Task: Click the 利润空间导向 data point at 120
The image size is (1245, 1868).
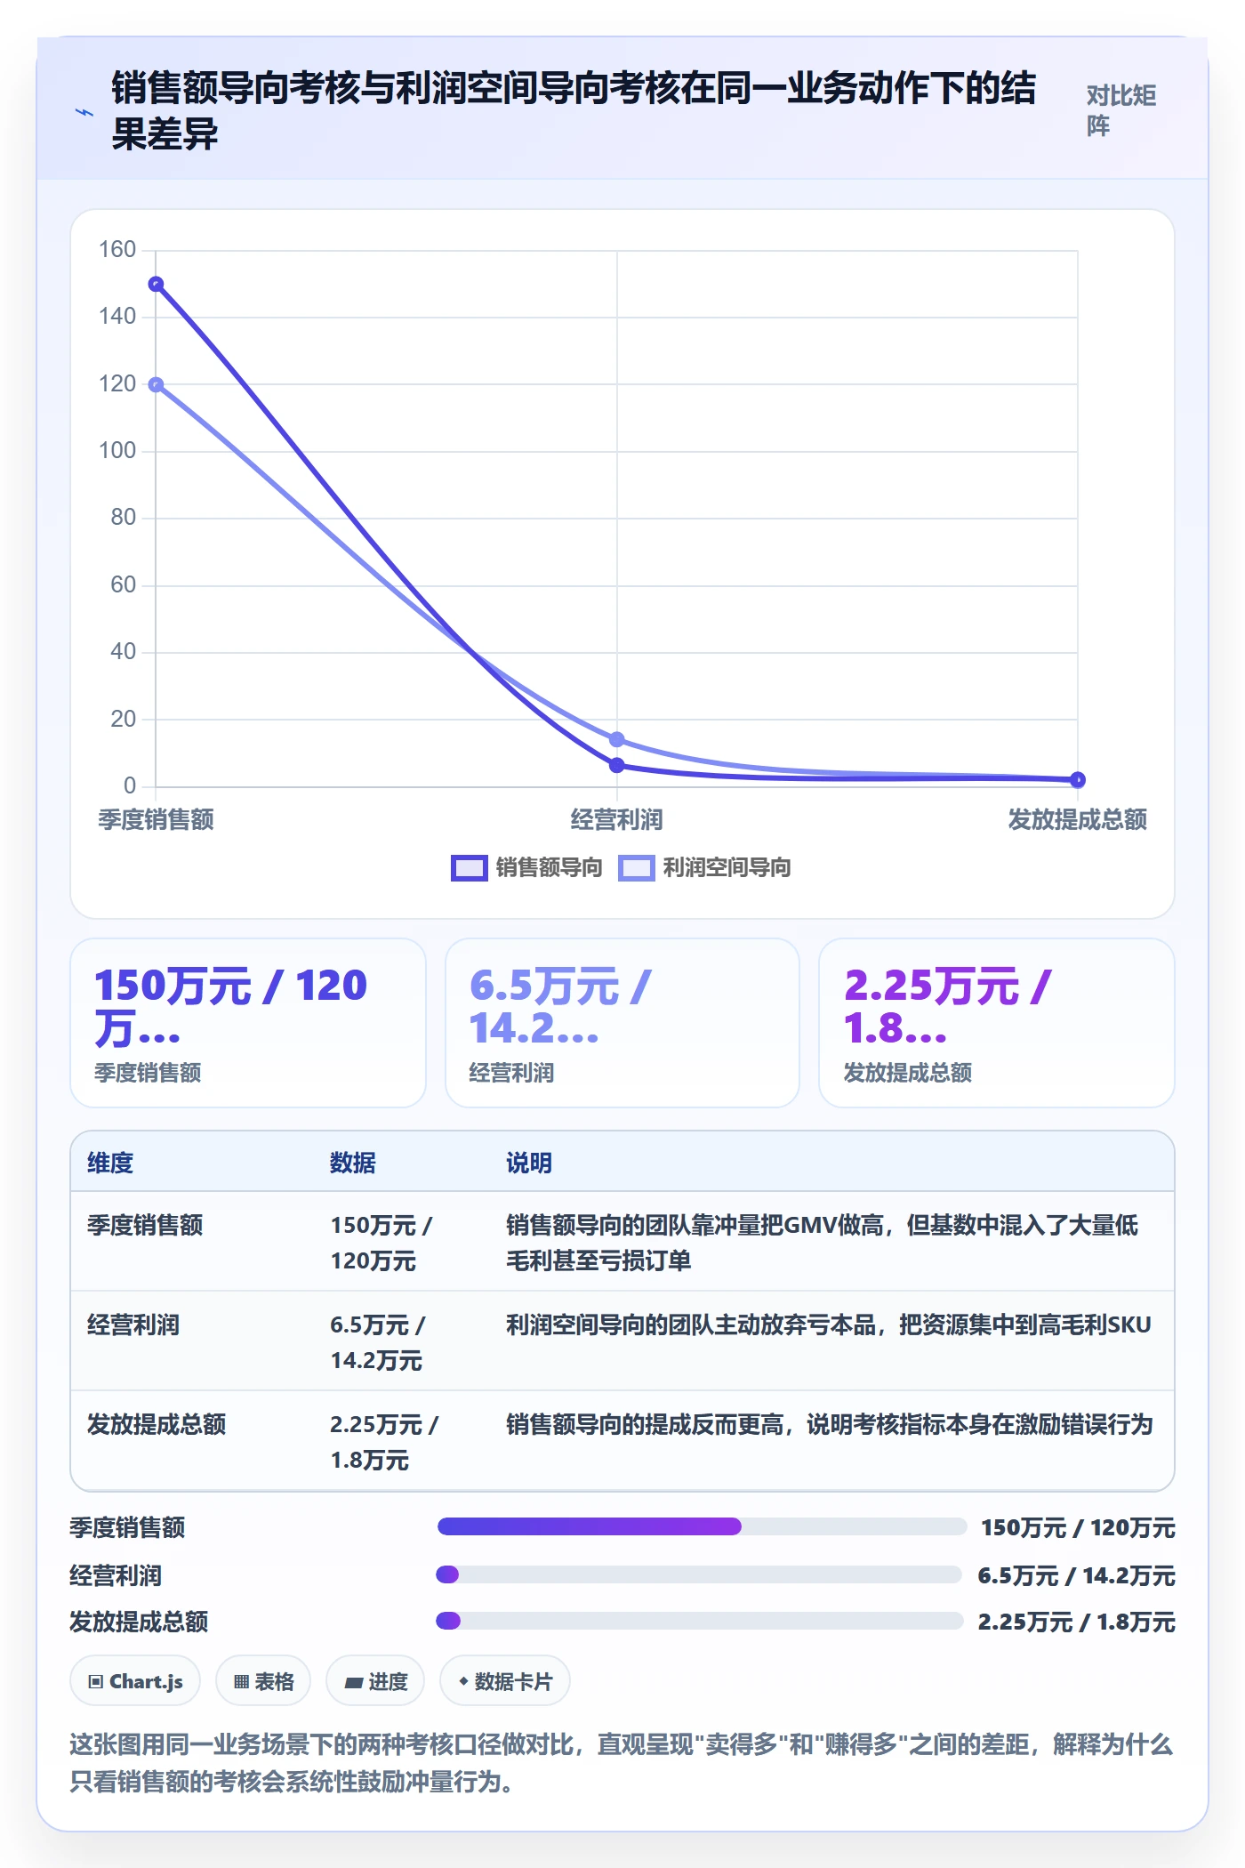Action: [156, 385]
